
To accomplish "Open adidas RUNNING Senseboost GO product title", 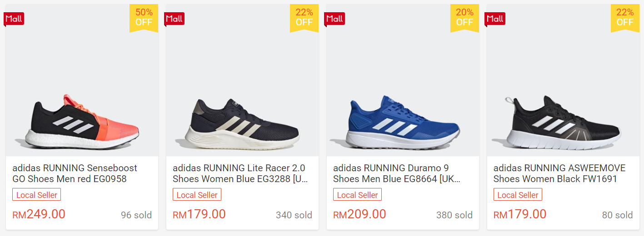I will tap(75, 173).
